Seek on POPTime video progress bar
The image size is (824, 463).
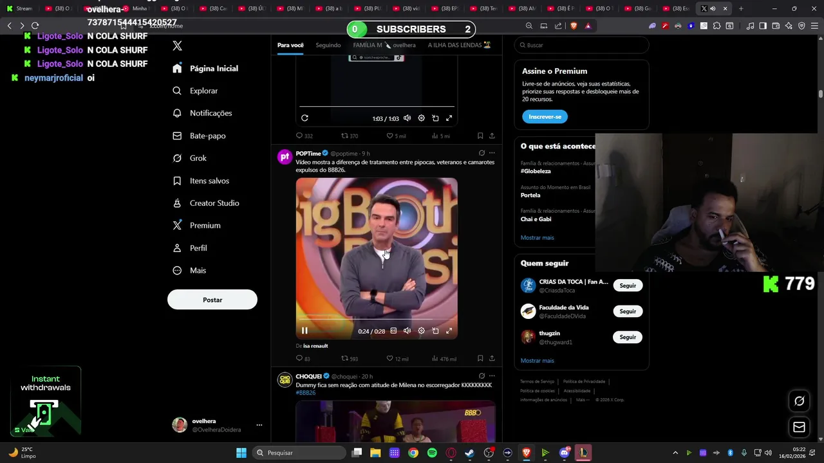377,318
